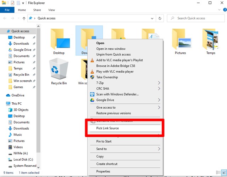The width and height of the screenshot is (227, 177).
Task: Switch to the View ribbon tab
Action: (x=51, y=10)
